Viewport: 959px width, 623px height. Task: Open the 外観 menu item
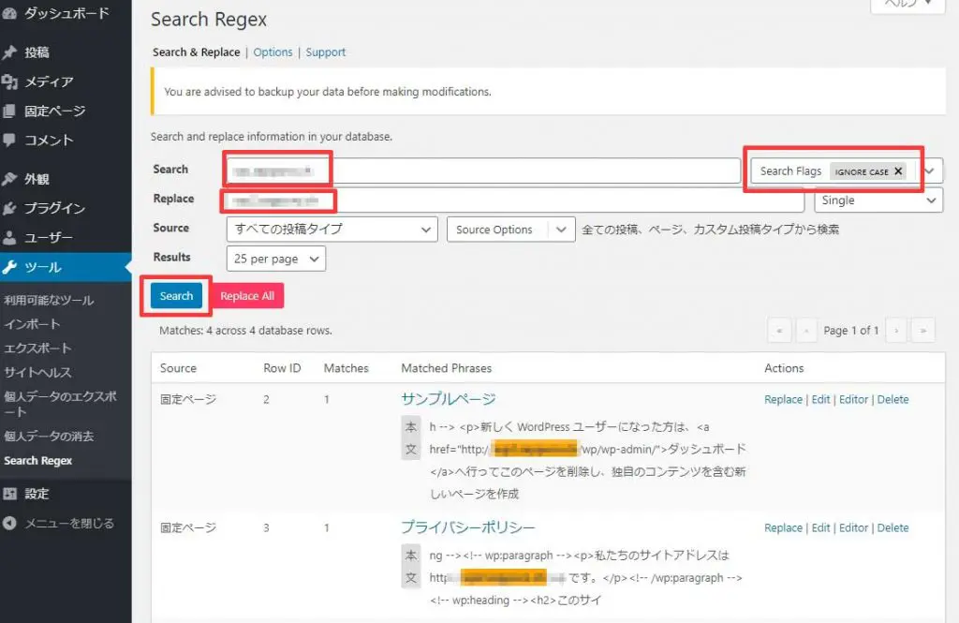coord(37,179)
